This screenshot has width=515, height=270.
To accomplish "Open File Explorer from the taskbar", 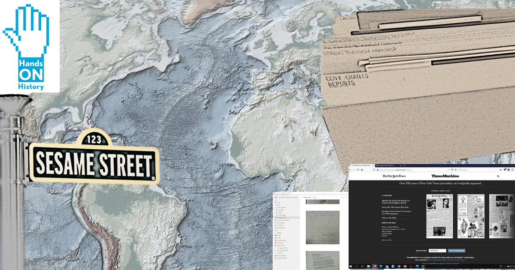I will click(369, 266).
